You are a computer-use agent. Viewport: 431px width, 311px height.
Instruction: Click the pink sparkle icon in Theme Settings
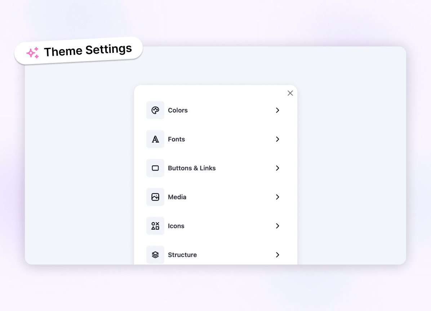click(33, 53)
